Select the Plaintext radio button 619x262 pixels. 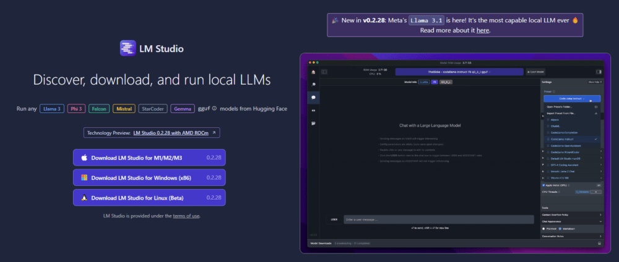point(543,229)
